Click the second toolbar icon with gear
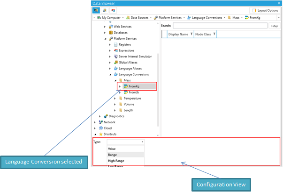This screenshot has width=283, height=192. tap(105, 10)
